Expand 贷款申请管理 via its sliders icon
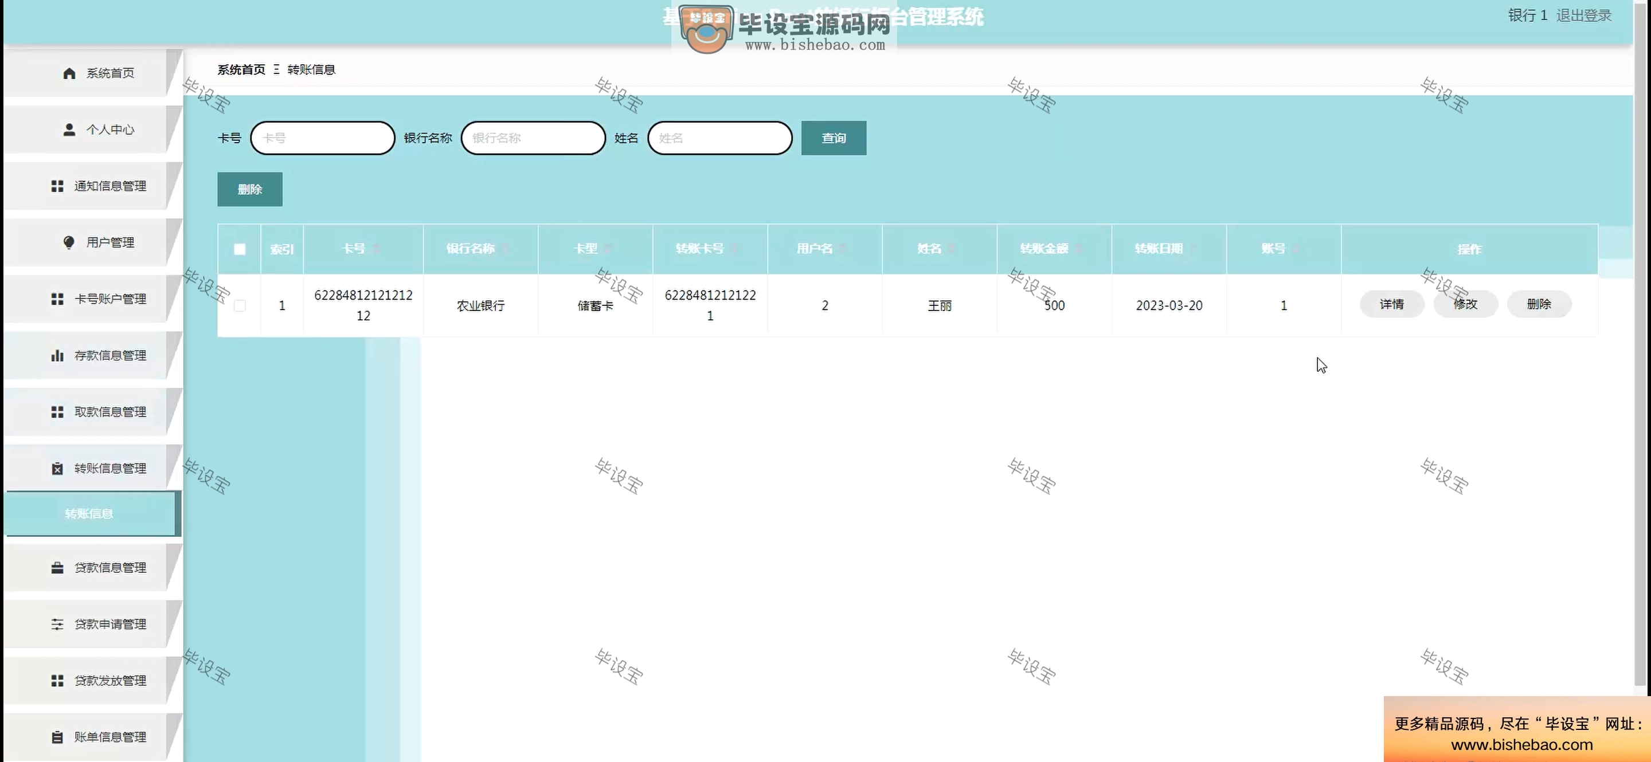1651x762 pixels. (x=57, y=624)
